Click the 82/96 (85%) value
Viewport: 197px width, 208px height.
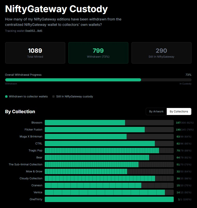[x=184, y=143]
